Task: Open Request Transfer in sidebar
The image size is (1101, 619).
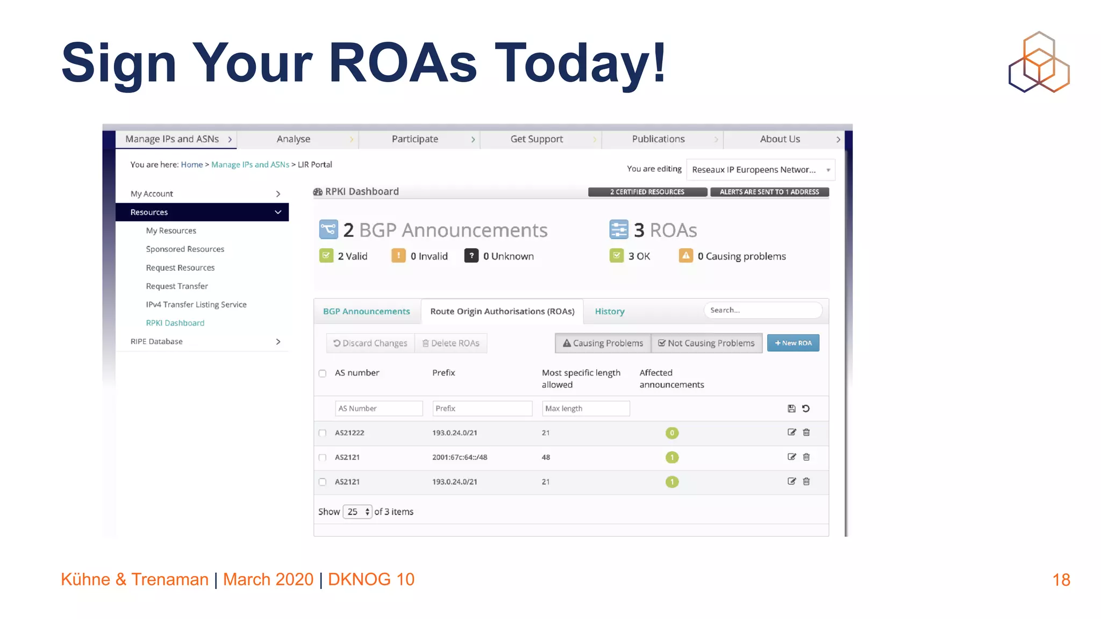Action: point(177,286)
